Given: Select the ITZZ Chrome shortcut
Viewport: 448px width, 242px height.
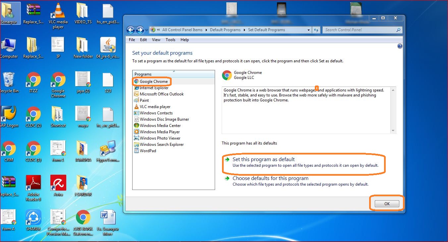Looking at the screenshot, I should click(x=33, y=82).
